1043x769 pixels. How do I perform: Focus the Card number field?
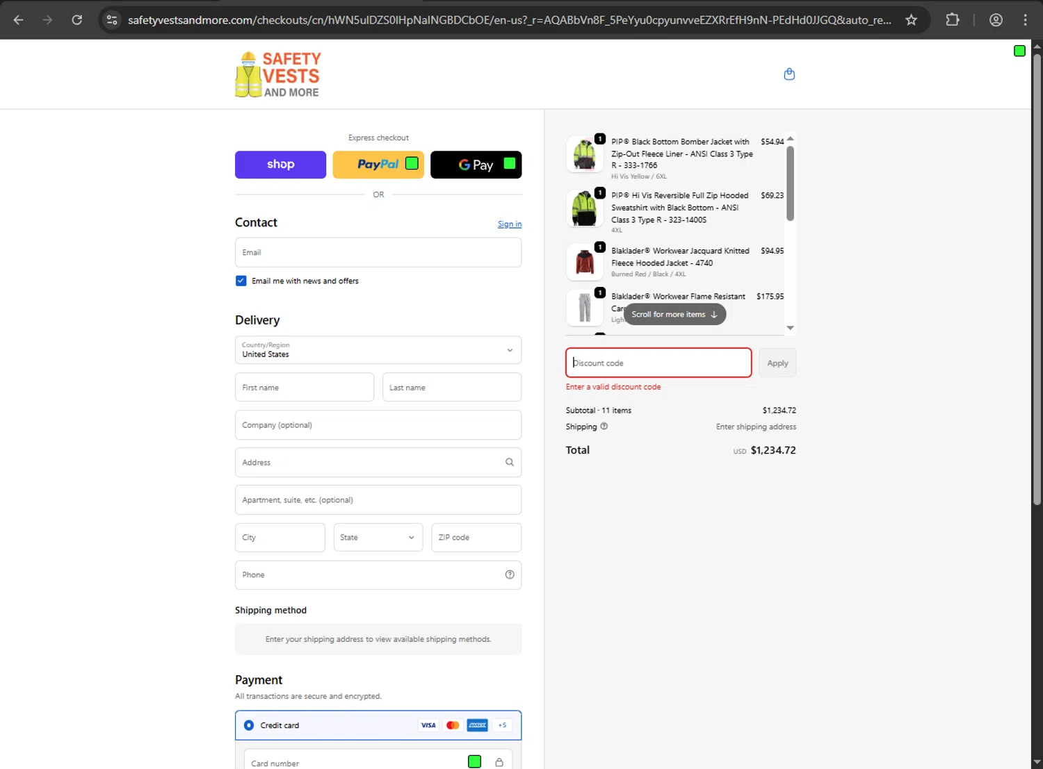click(x=378, y=760)
